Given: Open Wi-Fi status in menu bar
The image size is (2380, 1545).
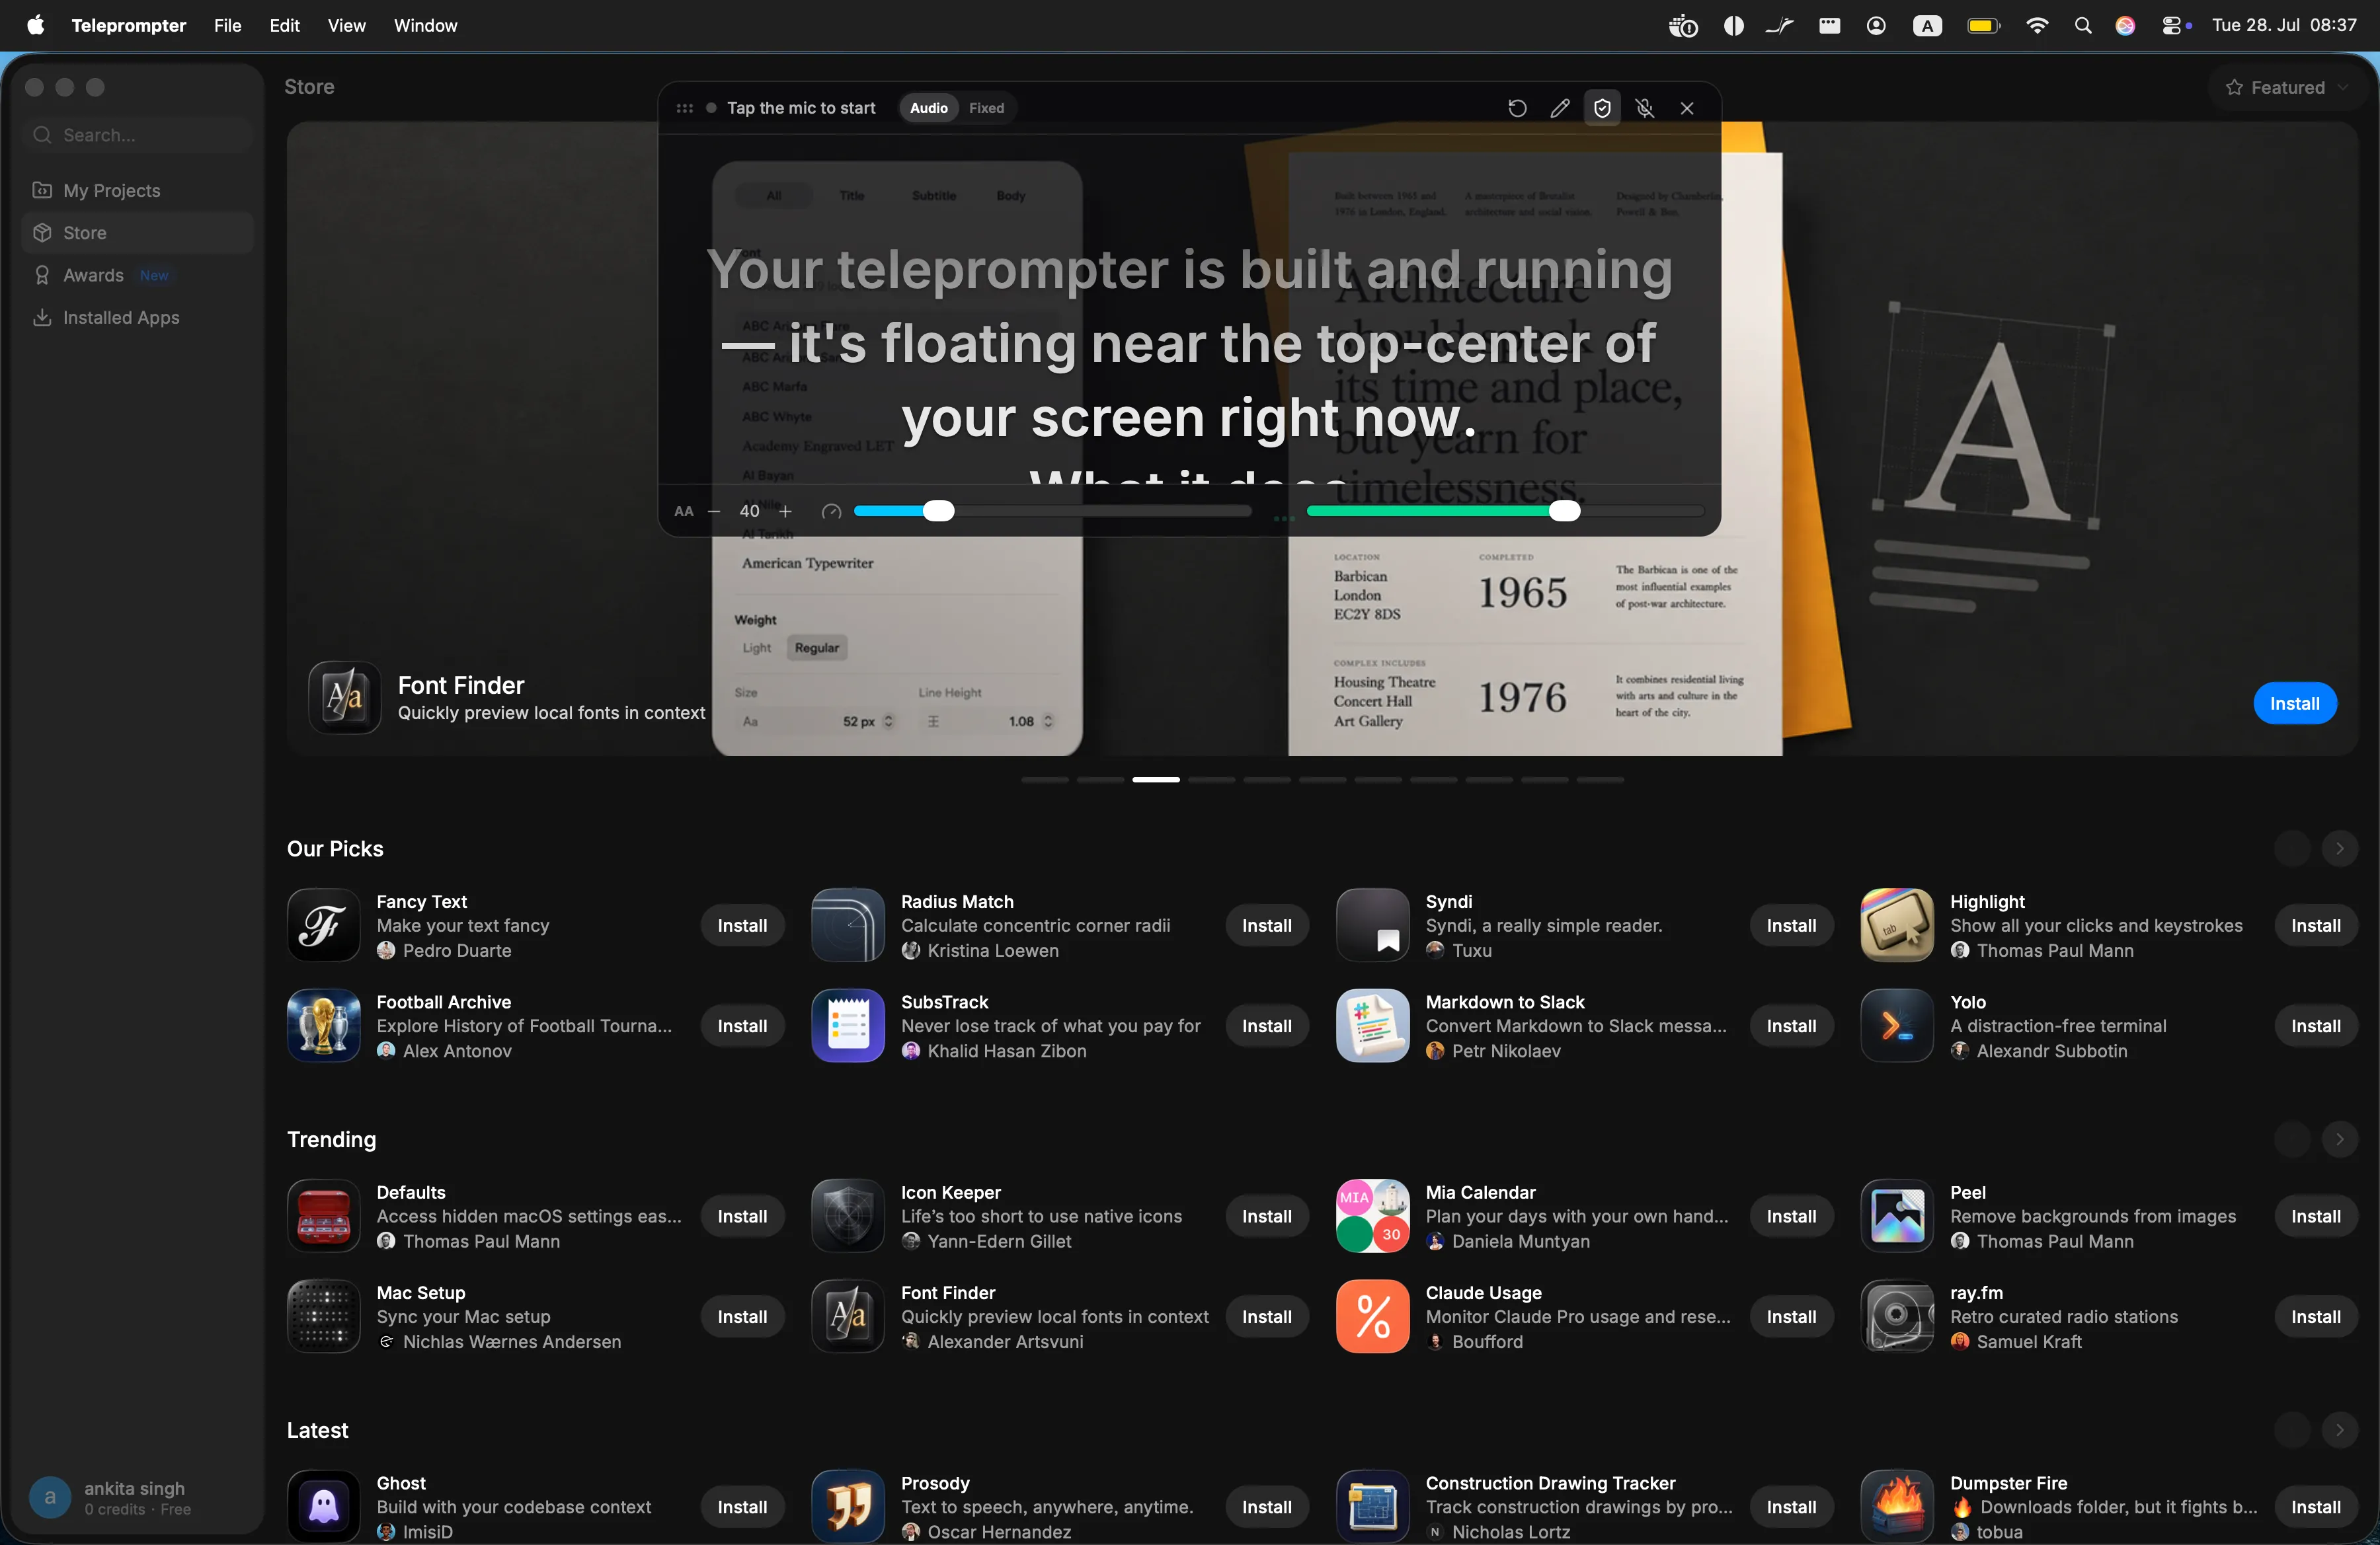Looking at the screenshot, I should click(2036, 26).
